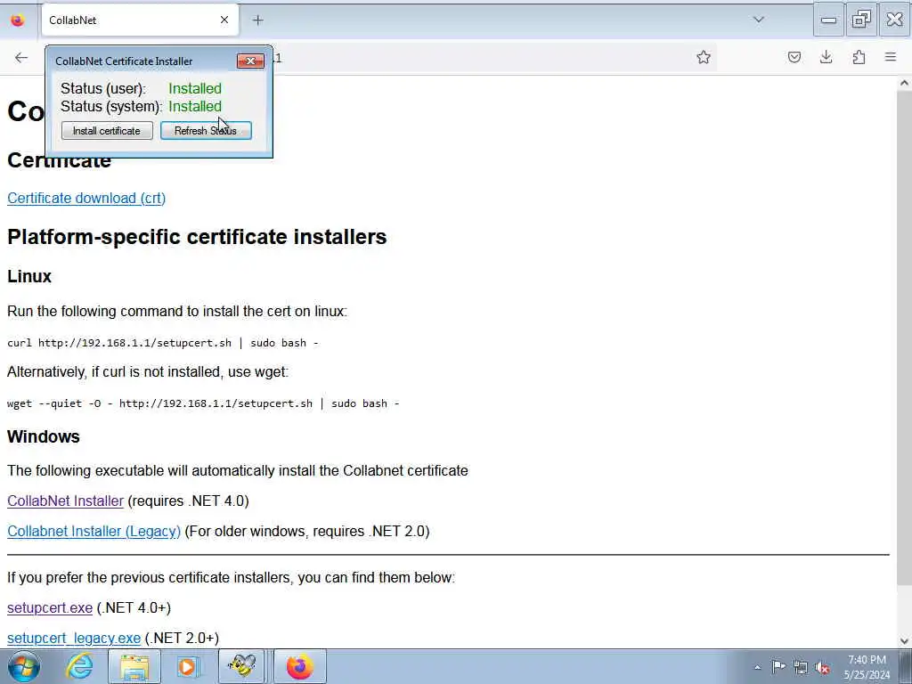The width and height of the screenshot is (912, 684).
Task: Select the CollabNet tab
Action: click(140, 20)
